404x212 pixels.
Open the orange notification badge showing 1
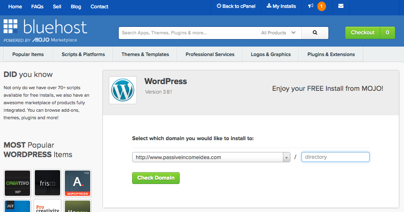click(321, 6)
